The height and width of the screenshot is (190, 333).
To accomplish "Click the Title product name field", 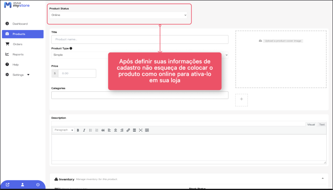I will [140, 39].
